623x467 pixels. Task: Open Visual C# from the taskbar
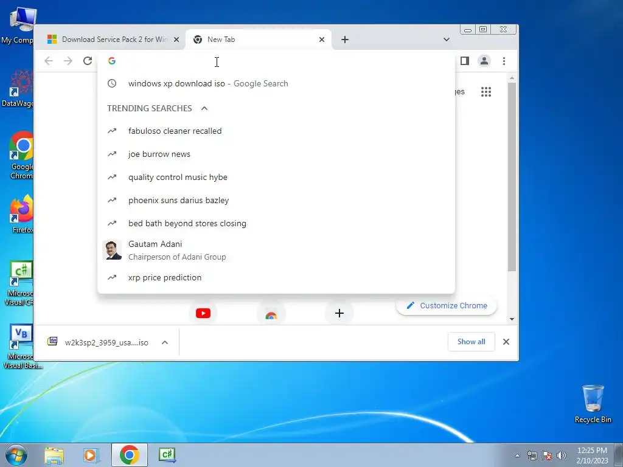click(x=167, y=455)
